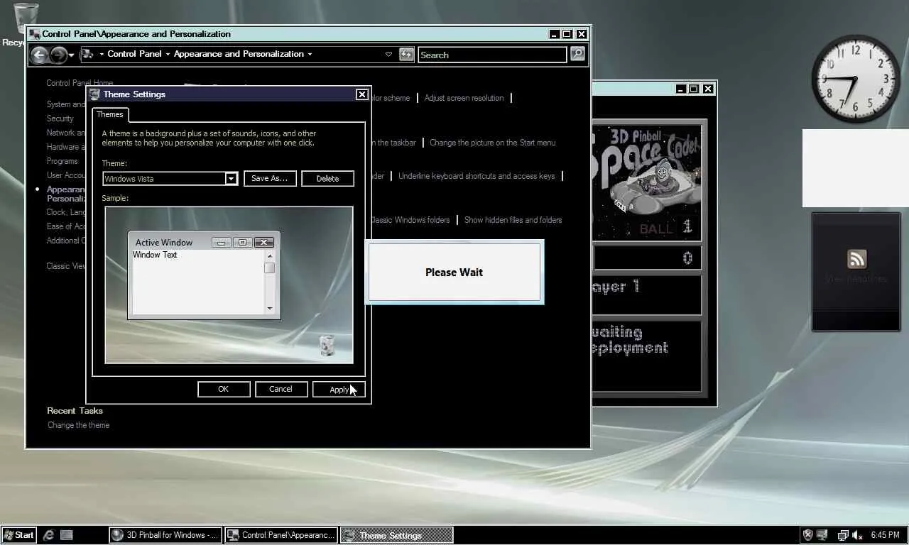Switch to Control Panel taskbar button
The width and height of the screenshot is (909, 545).
281,535
